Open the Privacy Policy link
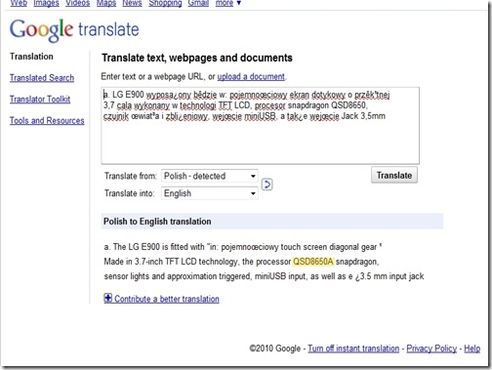 431,349
